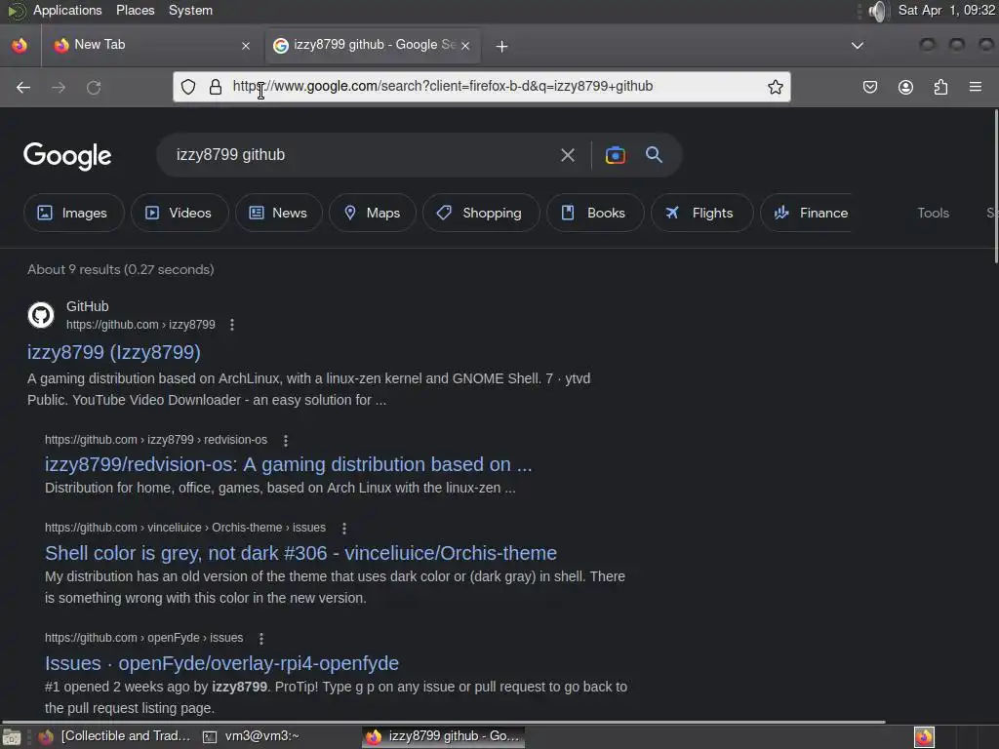999x749 pixels.
Task: Open the Places menu
Action: [x=135, y=10]
